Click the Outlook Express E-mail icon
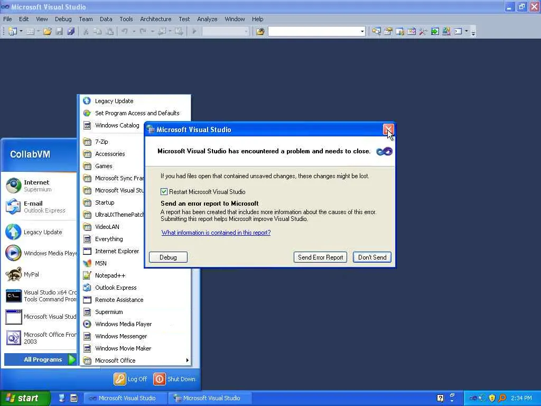Screen dimensions: 541x406 (x=13, y=207)
